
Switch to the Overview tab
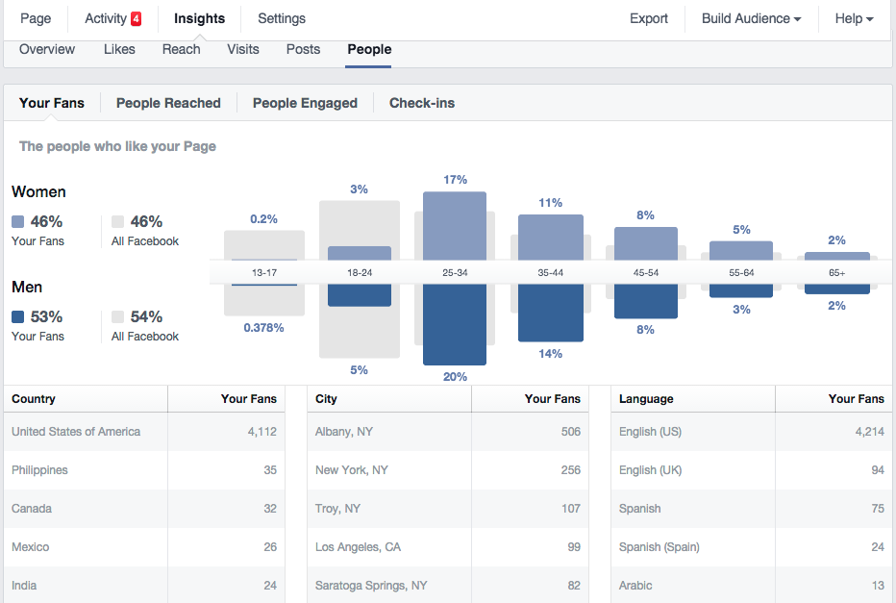(46, 49)
